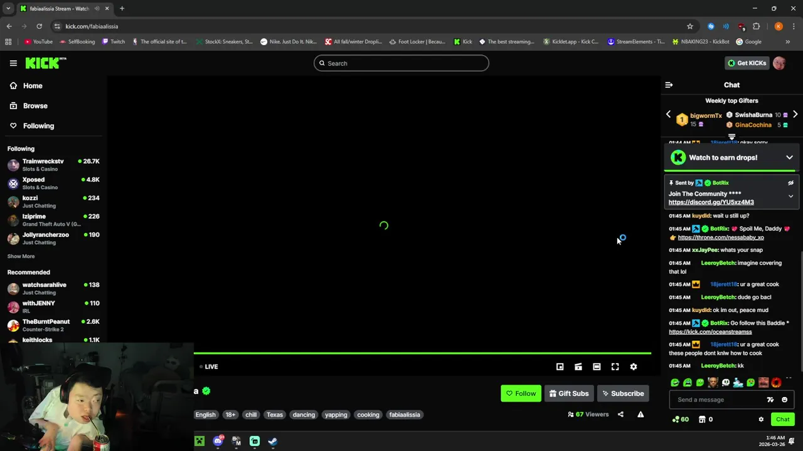Screen dimensions: 803x451
Task: Click the browser address bar
Action: pyautogui.click(x=370, y=26)
